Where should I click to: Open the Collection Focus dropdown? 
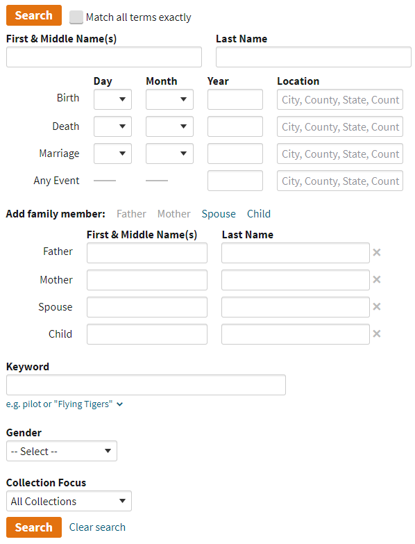69,501
